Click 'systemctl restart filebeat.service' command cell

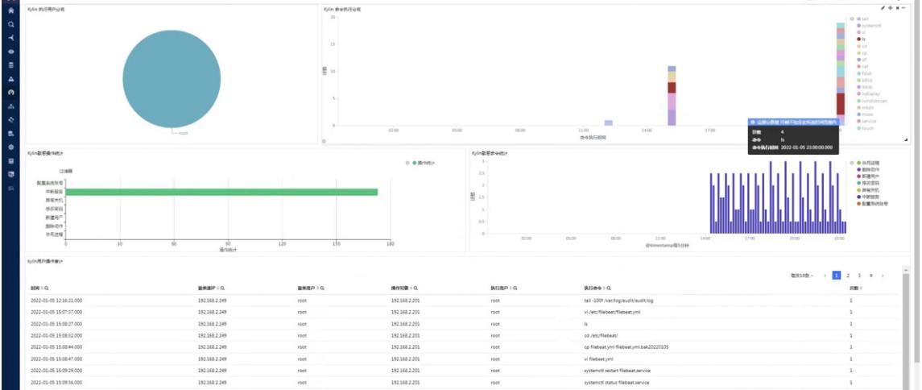[617, 371]
